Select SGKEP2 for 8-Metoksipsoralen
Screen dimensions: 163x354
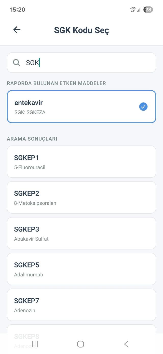pyautogui.click(x=81, y=197)
